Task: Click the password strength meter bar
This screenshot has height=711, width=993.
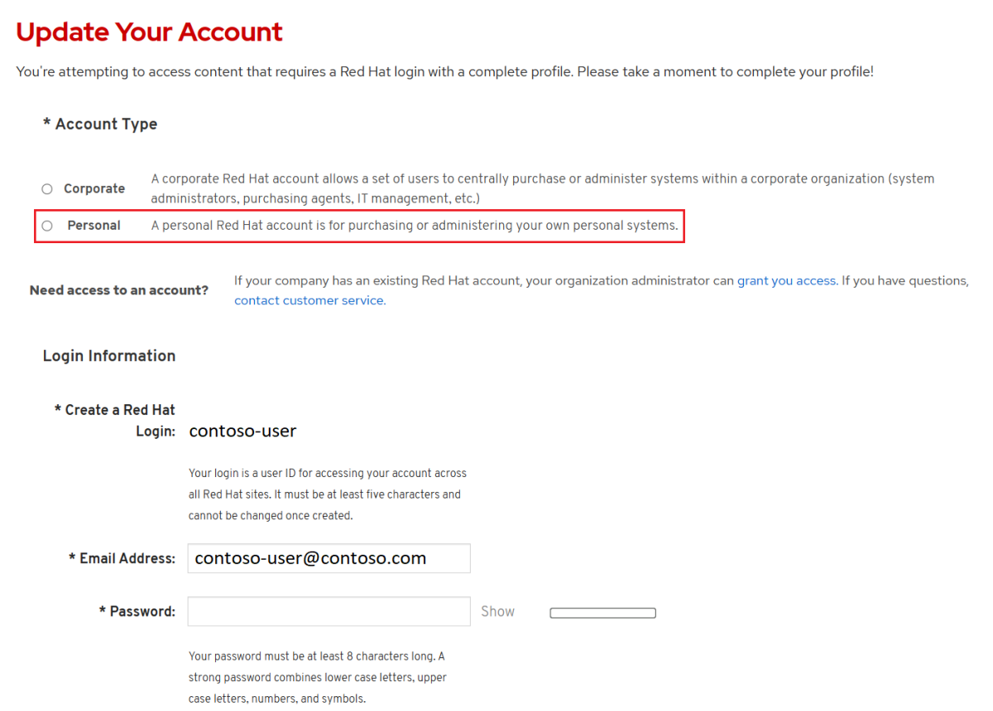Action: point(602,613)
